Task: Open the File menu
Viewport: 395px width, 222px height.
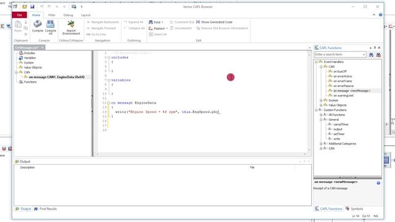Action: pyautogui.click(x=19, y=15)
